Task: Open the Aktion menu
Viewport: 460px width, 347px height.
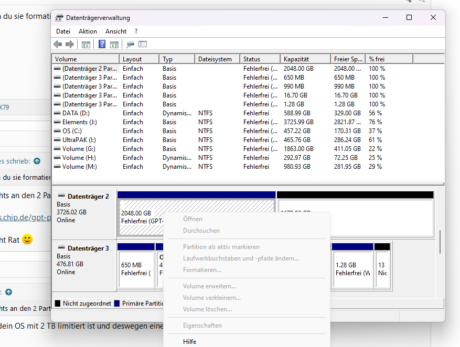Action: click(x=88, y=31)
